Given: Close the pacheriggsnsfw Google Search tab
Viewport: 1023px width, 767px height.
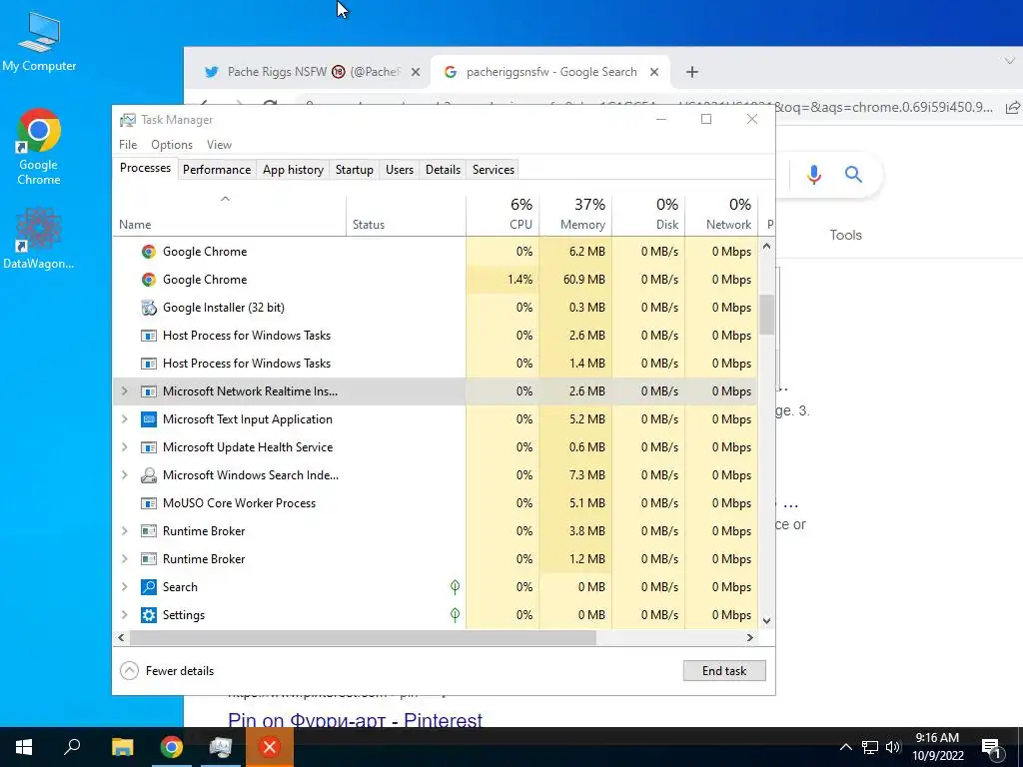Looking at the screenshot, I should [654, 72].
